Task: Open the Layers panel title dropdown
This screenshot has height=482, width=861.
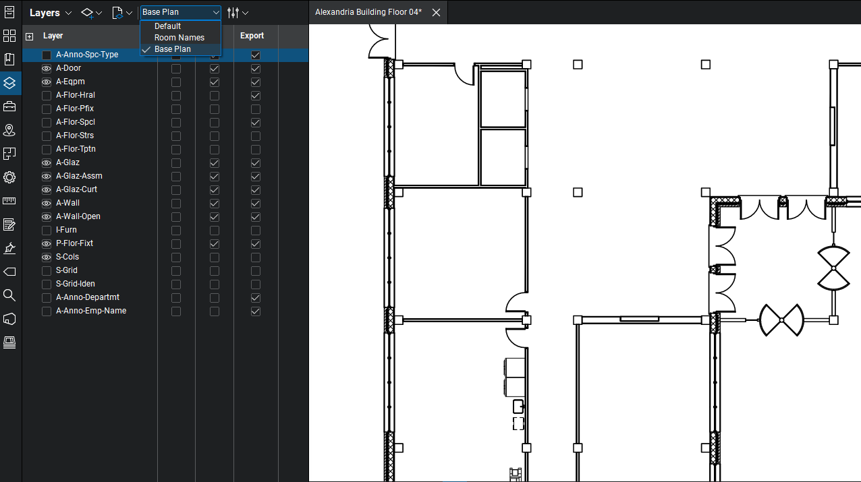Action: tap(50, 13)
